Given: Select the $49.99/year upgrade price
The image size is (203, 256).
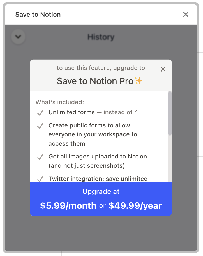Looking at the screenshot, I should (x=135, y=205).
